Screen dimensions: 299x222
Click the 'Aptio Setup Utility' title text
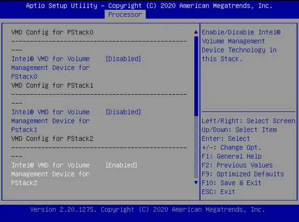[62, 6]
